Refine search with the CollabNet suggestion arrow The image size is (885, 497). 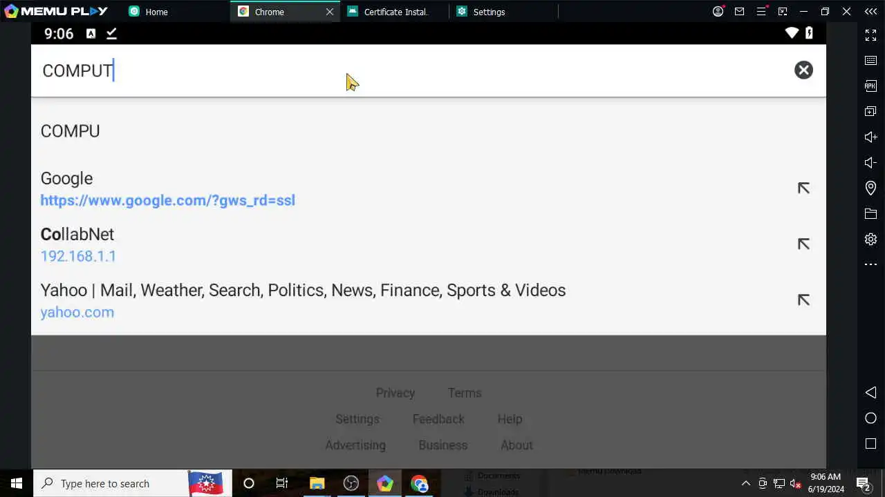point(803,244)
